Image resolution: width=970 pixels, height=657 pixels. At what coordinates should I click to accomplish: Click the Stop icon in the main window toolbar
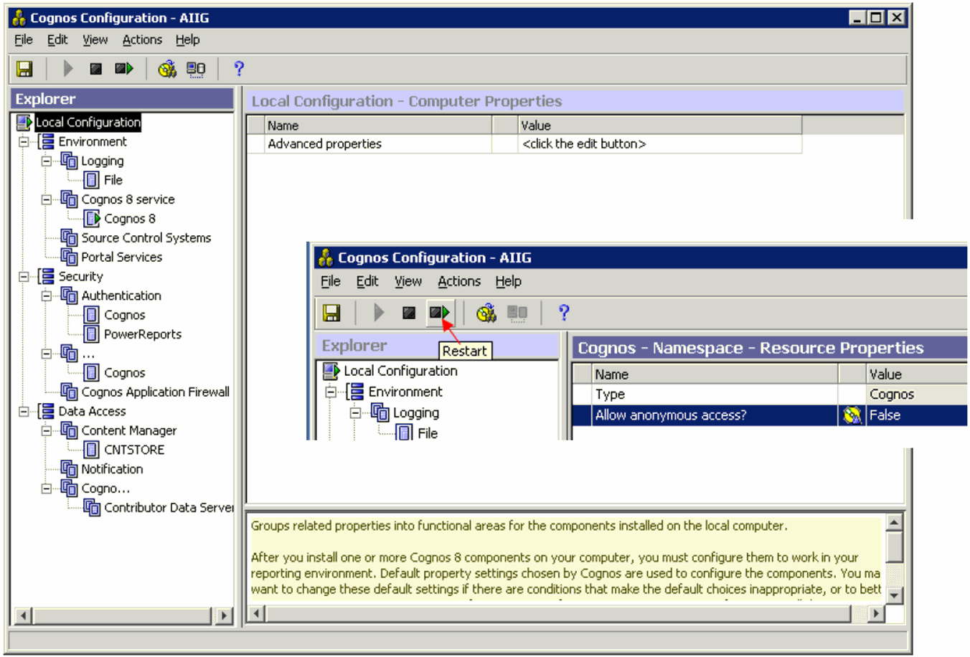[95, 69]
